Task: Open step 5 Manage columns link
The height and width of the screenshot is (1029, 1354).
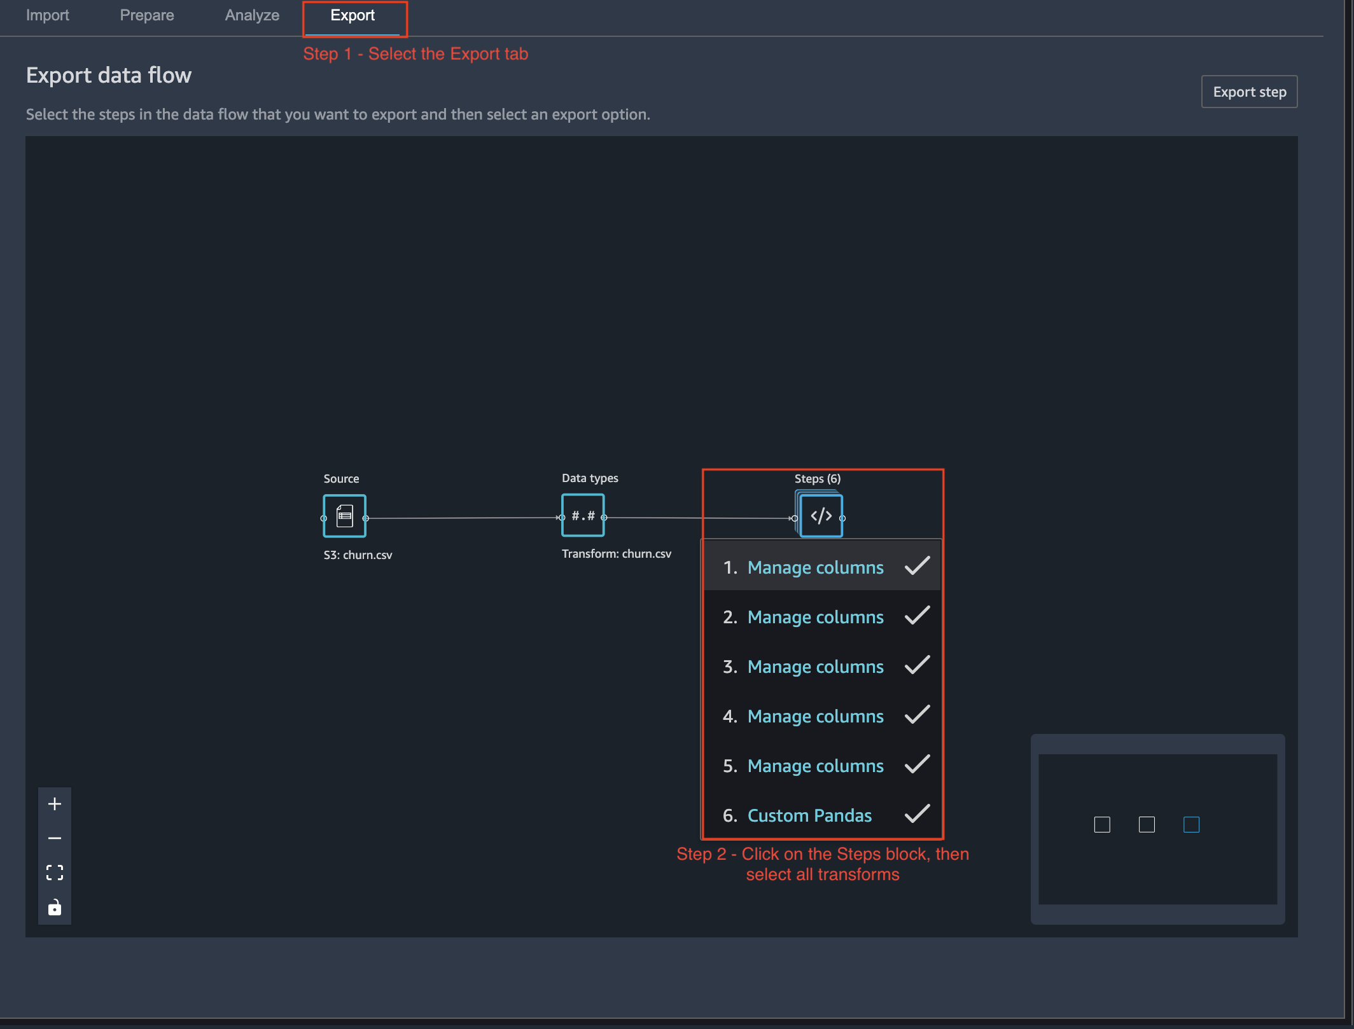Action: (815, 766)
